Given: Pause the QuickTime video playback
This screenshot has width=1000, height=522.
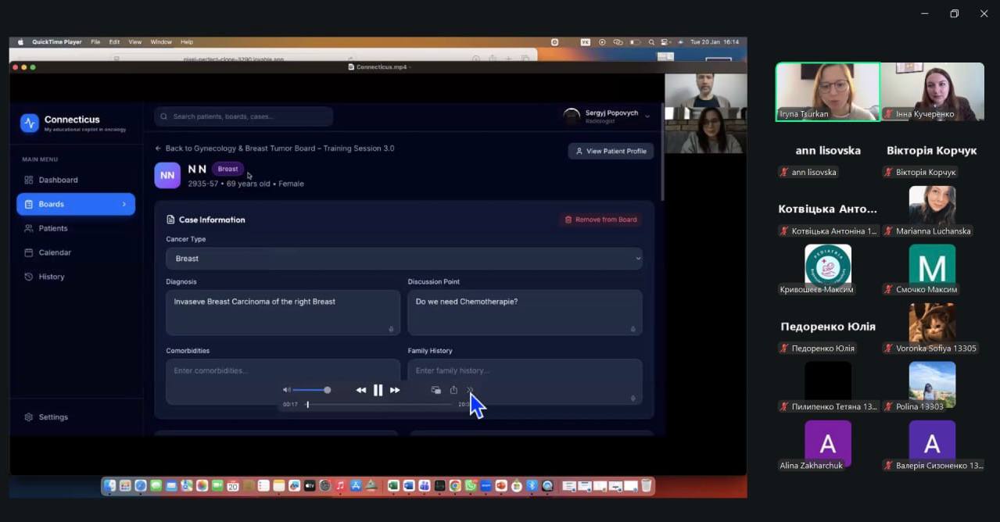Looking at the screenshot, I should click(378, 390).
